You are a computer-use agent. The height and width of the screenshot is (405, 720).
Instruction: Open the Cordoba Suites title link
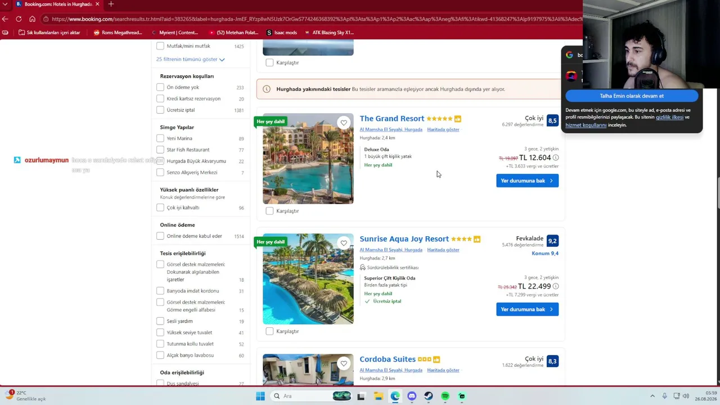[388, 359]
